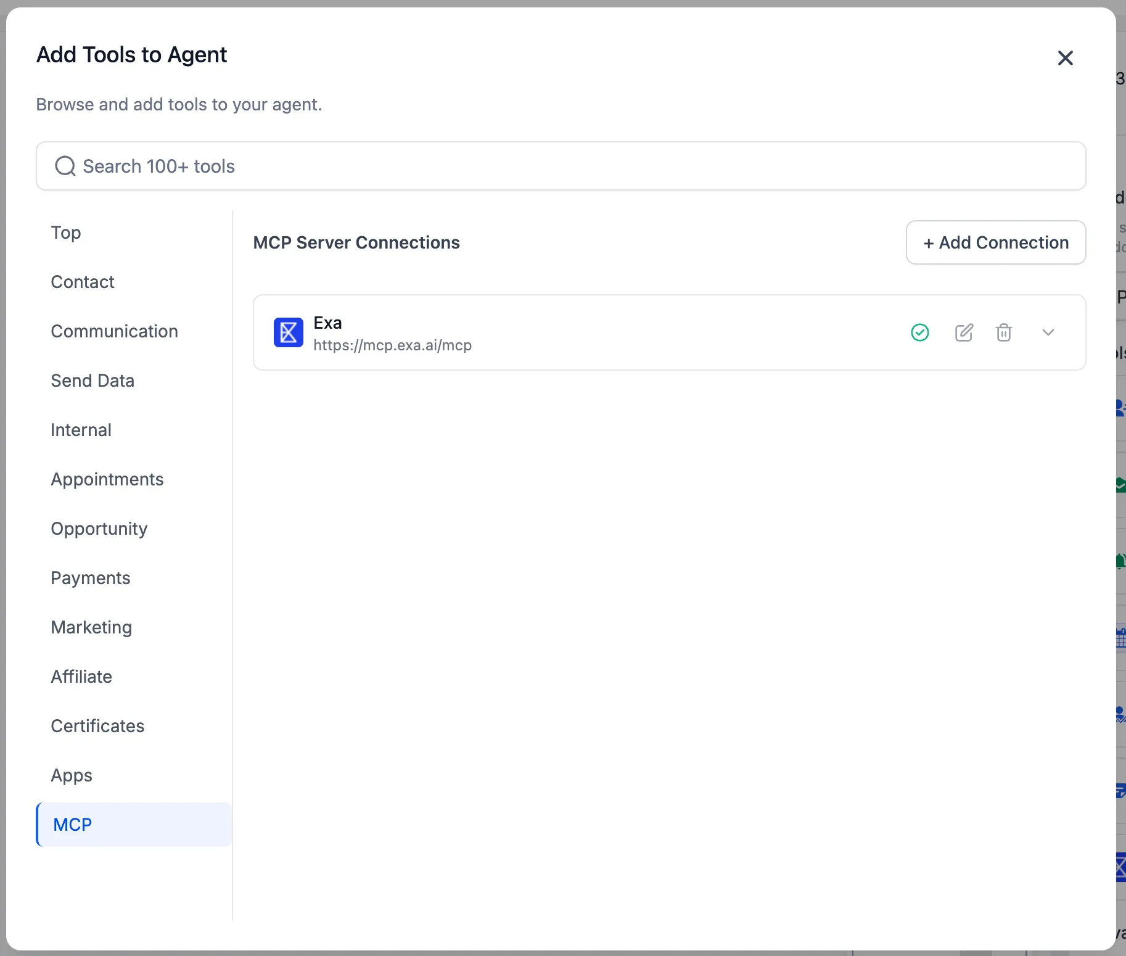Image resolution: width=1126 pixels, height=956 pixels.
Task: Select the Opportunity category
Action: pos(99,529)
